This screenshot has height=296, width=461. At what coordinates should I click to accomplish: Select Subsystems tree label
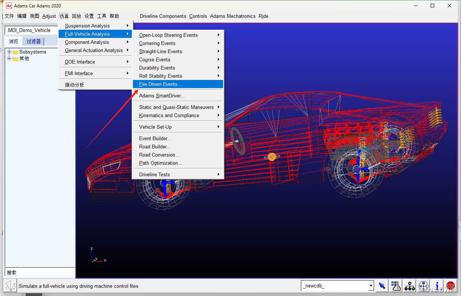[33, 52]
